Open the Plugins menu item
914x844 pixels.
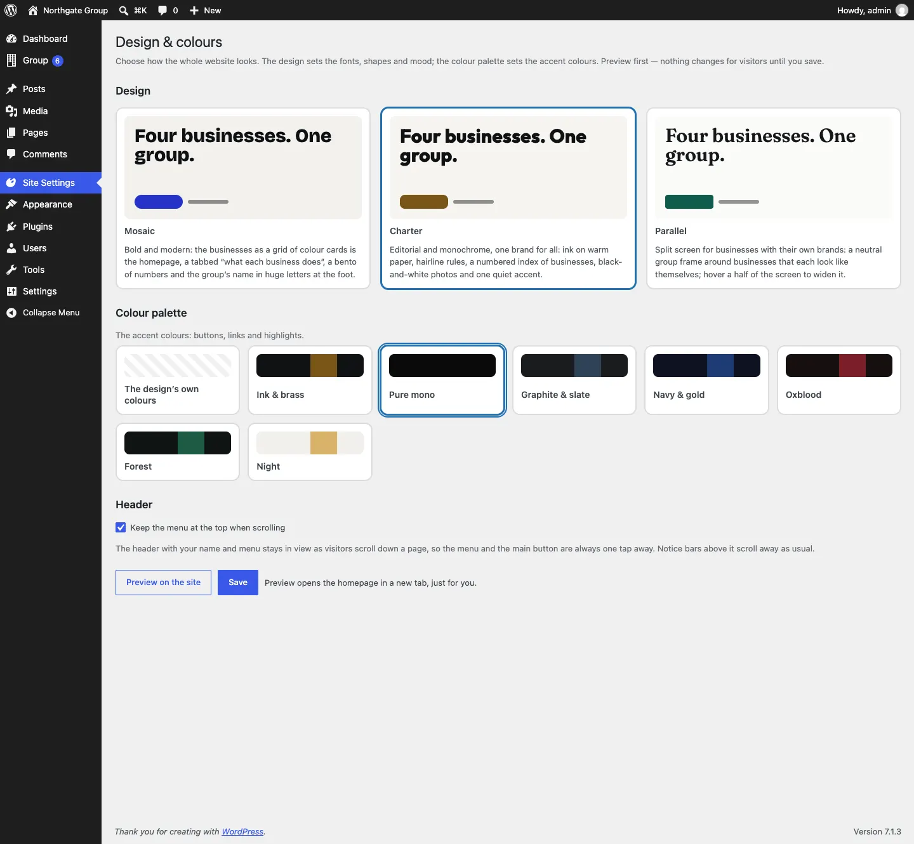[51, 227]
